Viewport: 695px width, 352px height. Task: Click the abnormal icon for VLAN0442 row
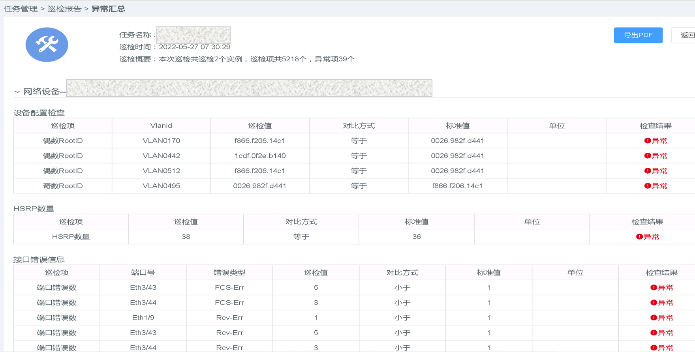(648, 156)
